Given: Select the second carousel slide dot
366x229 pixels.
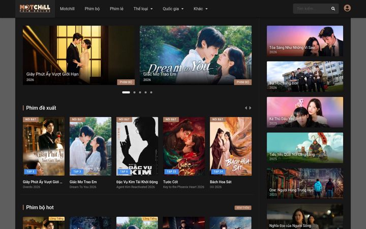Looking at the screenshot, I should tap(134, 92).
